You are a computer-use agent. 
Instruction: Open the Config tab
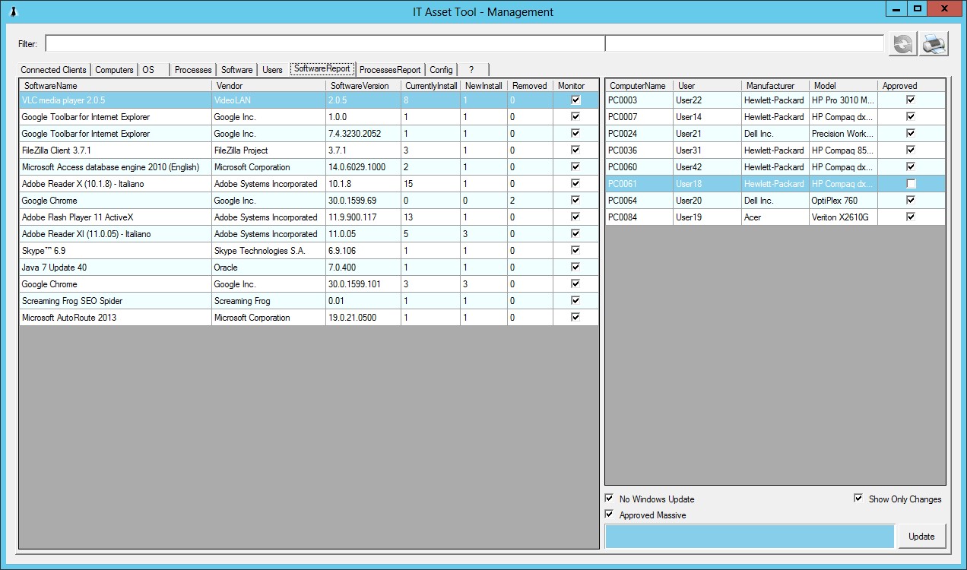[441, 68]
